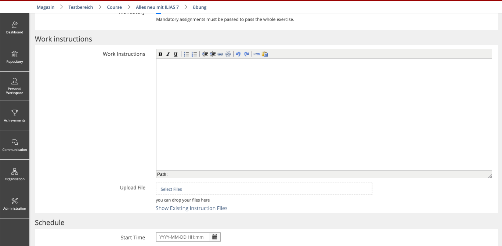The height and width of the screenshot is (246, 502).
Task: Click the Paste from Word icon
Action: tap(265, 54)
